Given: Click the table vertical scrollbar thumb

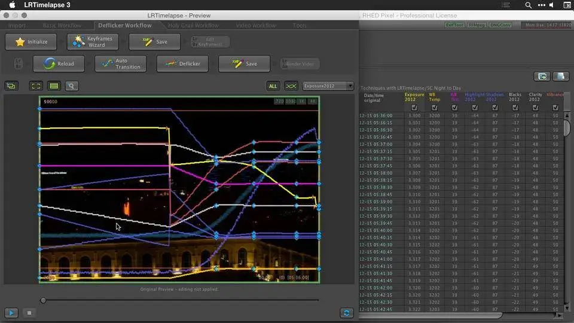Looking at the screenshot, I should [x=567, y=128].
